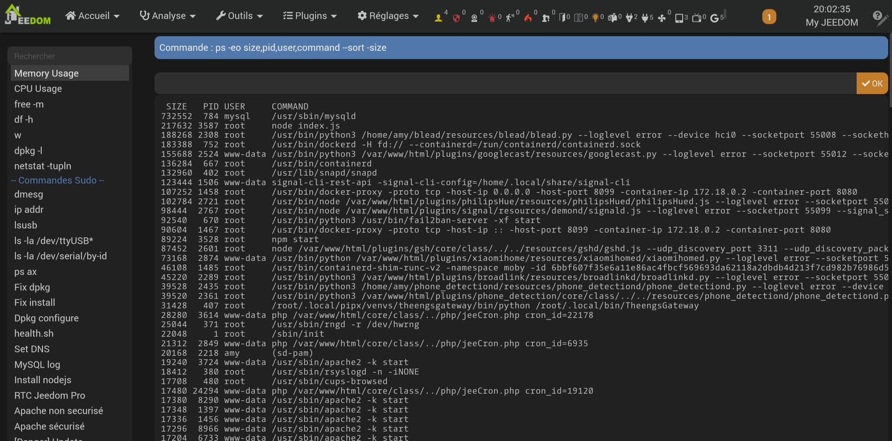Image resolution: width=892 pixels, height=441 pixels.
Task: Click the red shield security summary icon
Action: tap(456, 18)
